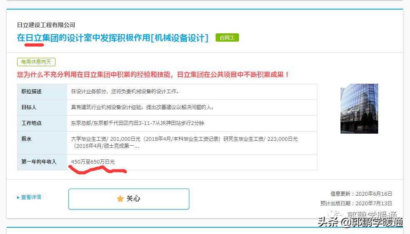
Task: Click the 目标人 row label
Action: click(x=29, y=107)
